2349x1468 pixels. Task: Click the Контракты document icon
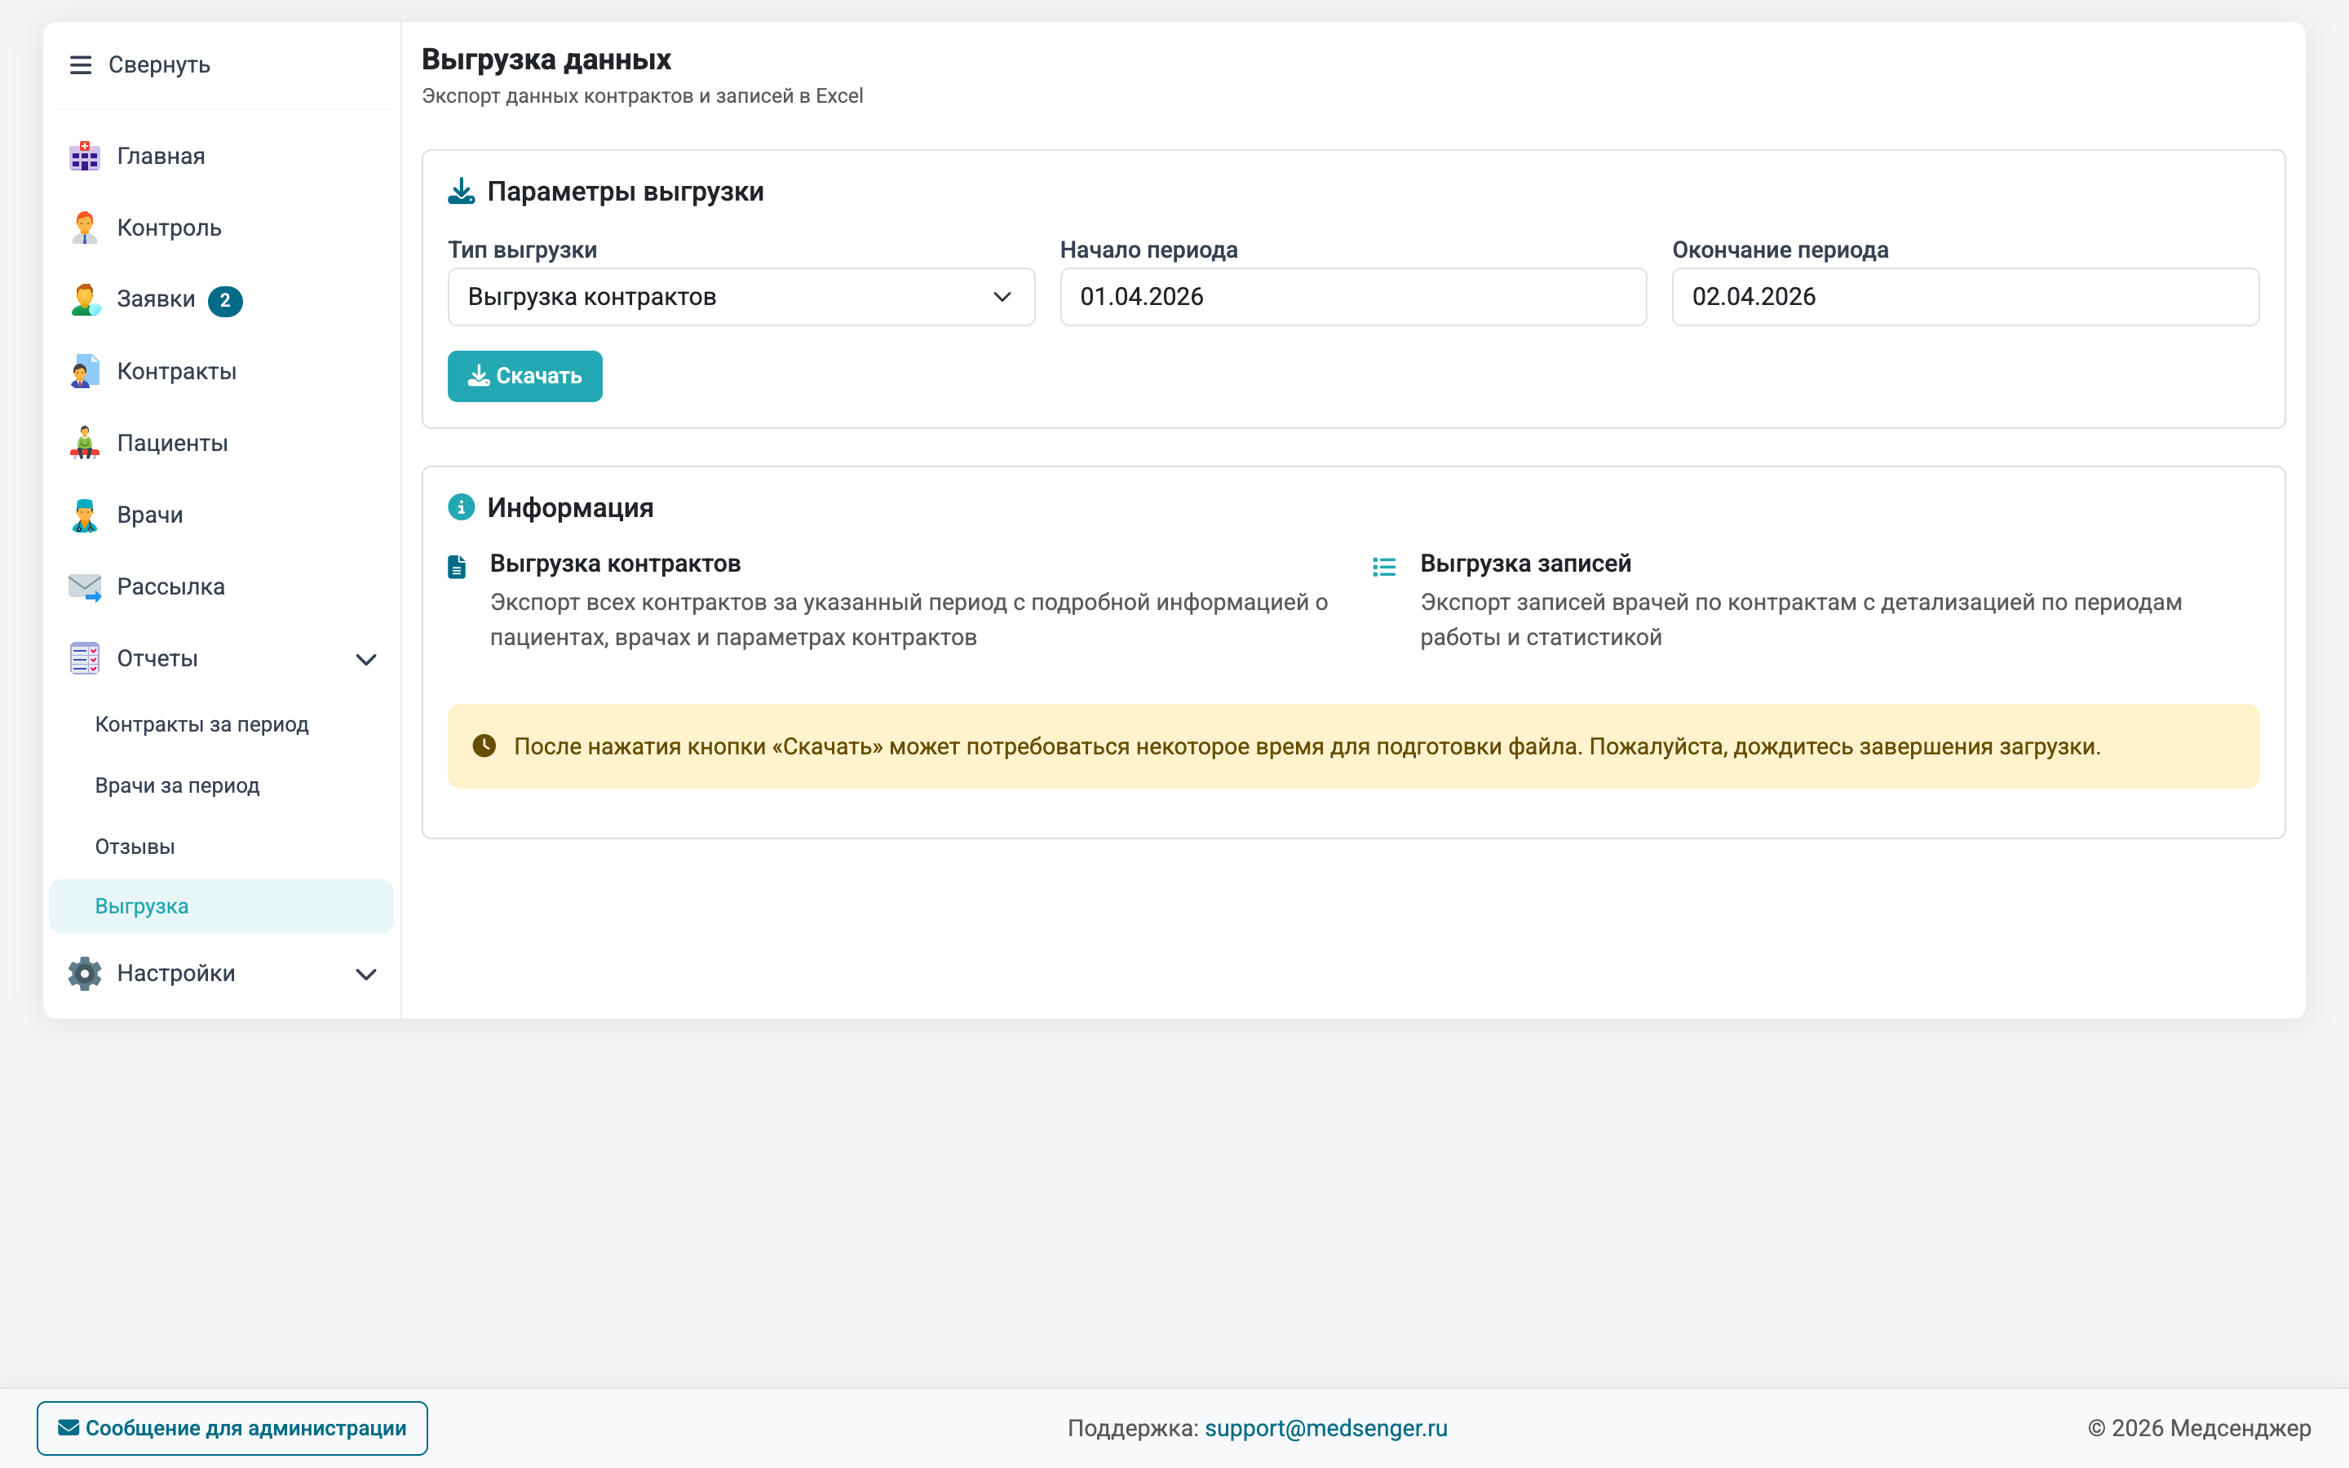(x=85, y=372)
